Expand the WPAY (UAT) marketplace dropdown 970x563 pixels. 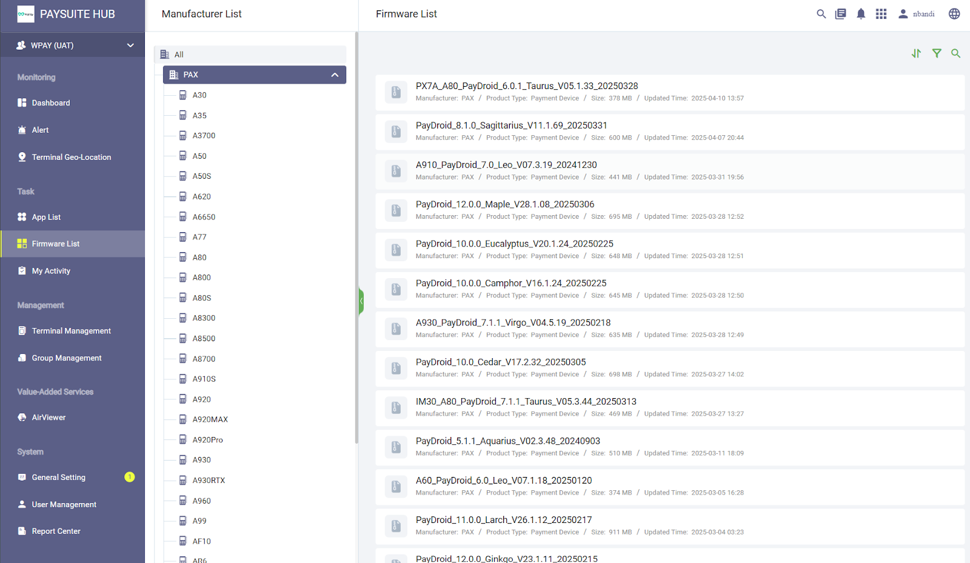73,45
